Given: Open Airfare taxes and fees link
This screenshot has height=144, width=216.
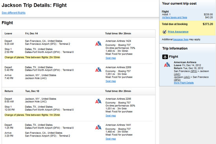Looking at the screenshot, I should (x=174, y=17).
